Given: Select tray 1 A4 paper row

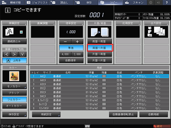Looking at the screenshot, I should point(100,76).
